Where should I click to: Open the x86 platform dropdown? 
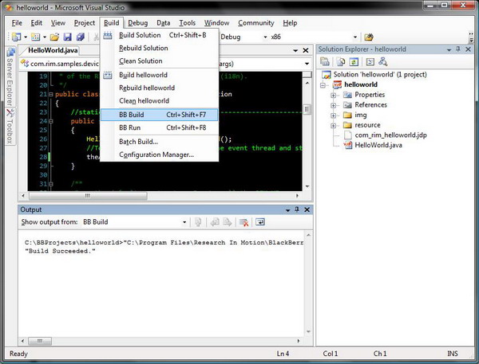pos(355,37)
